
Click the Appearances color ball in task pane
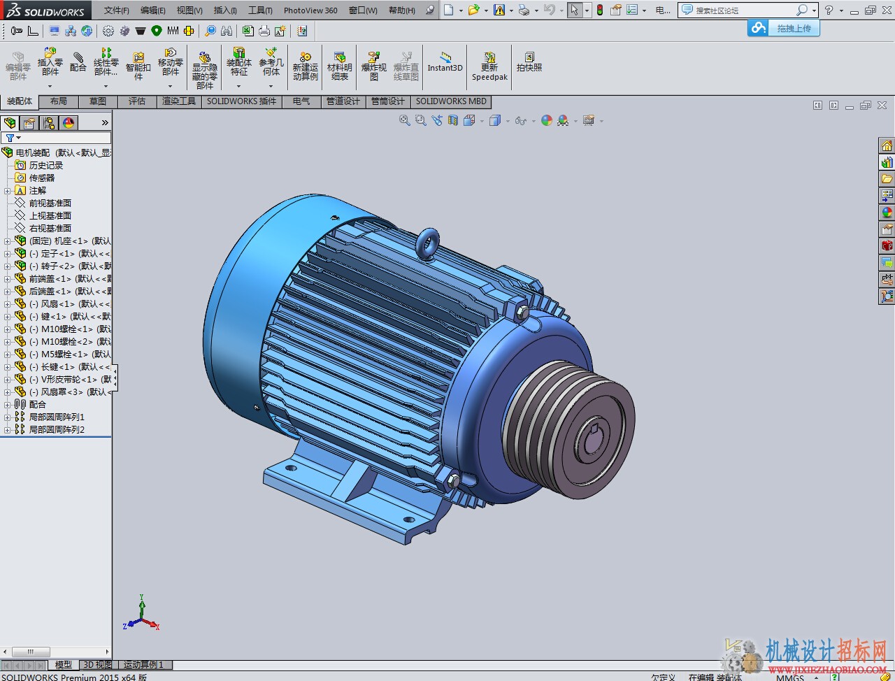(x=887, y=213)
